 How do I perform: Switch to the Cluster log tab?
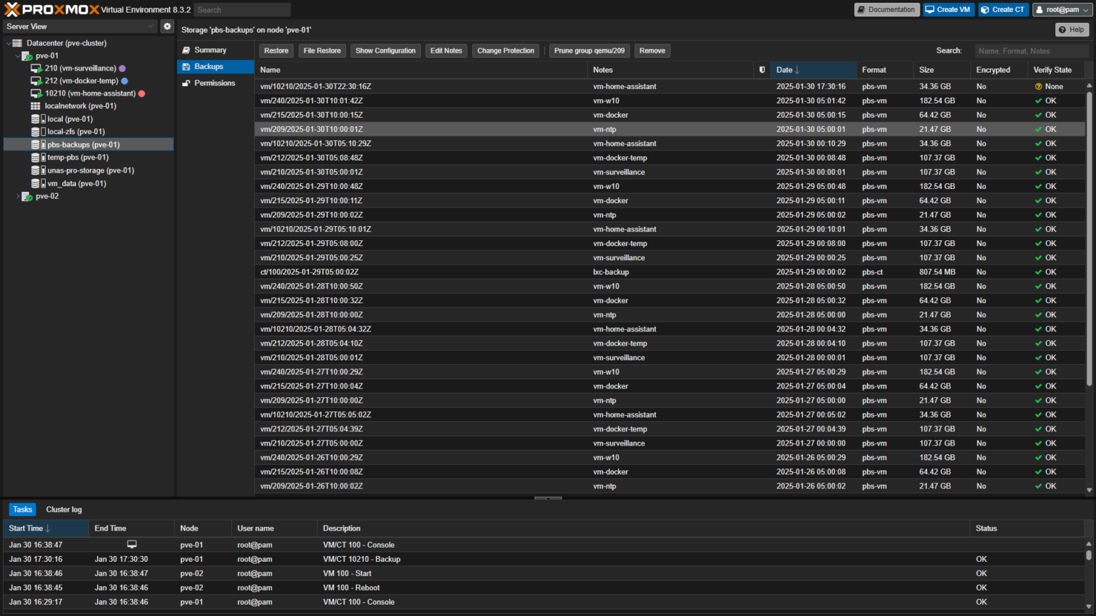point(64,509)
